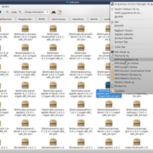
Task: Open Özellikler from the context menu
Action: pyautogui.click(x=132, y=91)
